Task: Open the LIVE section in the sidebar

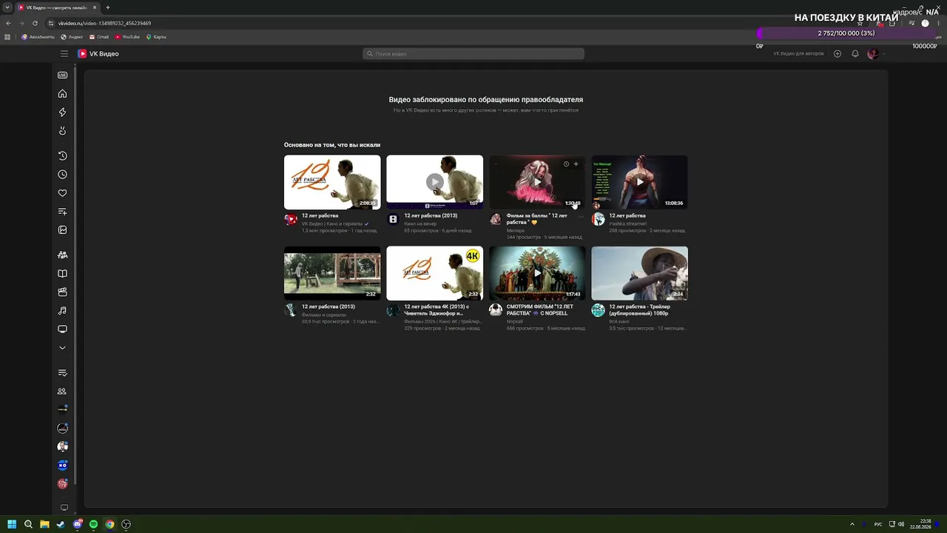Action: [62, 75]
